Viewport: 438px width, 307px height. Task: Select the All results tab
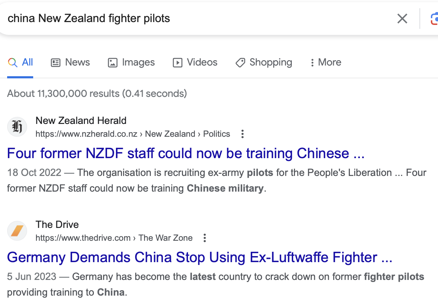tap(21, 62)
